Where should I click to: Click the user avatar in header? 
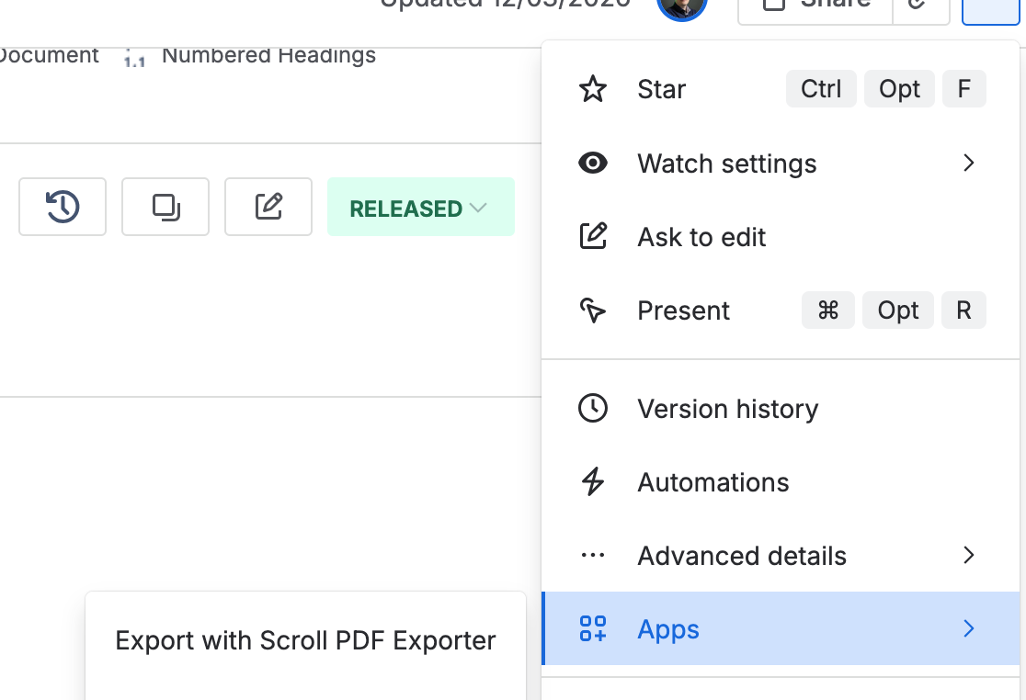[x=682, y=6]
